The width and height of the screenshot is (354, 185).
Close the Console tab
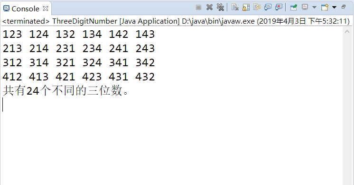click(x=46, y=9)
